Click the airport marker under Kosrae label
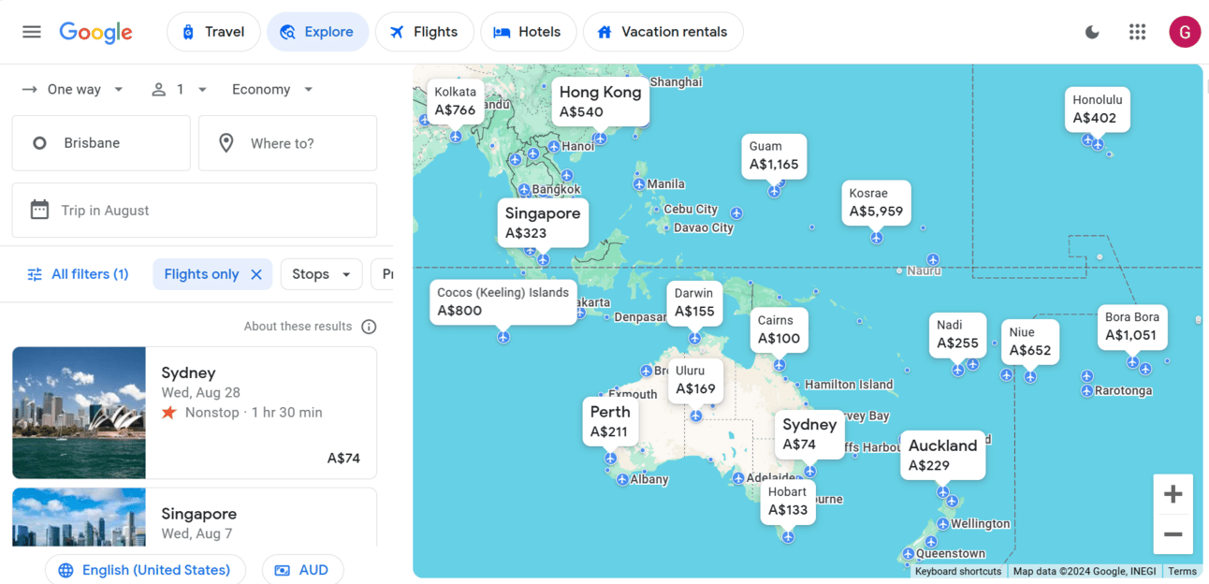This screenshot has height=584, width=1209. [876, 239]
